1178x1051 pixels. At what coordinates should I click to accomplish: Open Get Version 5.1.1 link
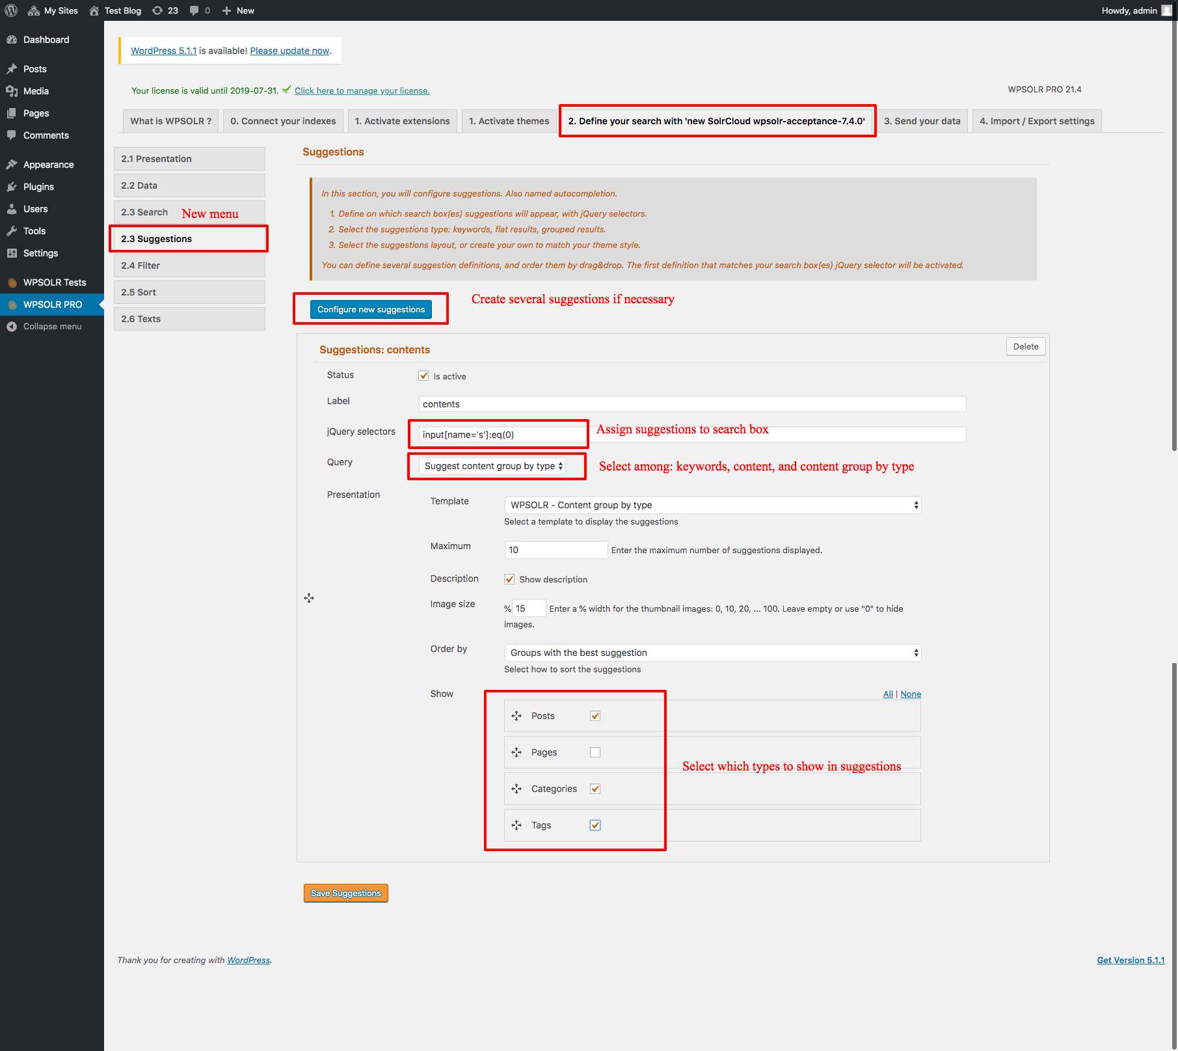1131,961
